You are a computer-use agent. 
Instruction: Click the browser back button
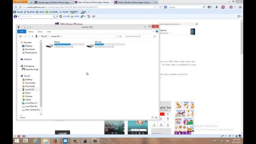click(x=16, y=7)
